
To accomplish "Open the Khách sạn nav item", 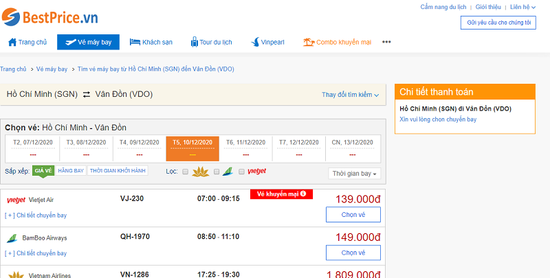I will [x=151, y=43].
